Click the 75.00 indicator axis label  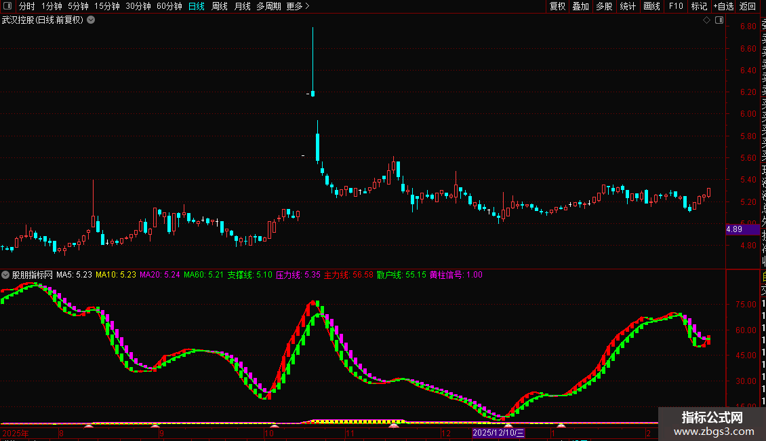point(746,305)
